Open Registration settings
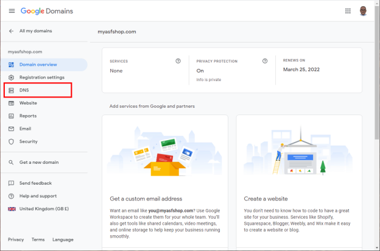The width and height of the screenshot is (380, 251). pos(42,77)
